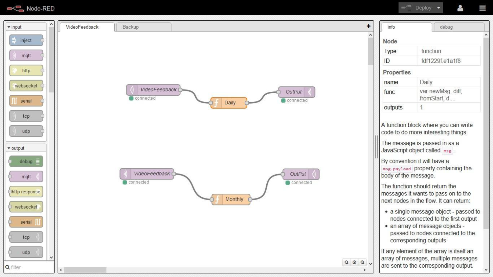Click the msg.payload code text
493x277 pixels.
point(397,169)
